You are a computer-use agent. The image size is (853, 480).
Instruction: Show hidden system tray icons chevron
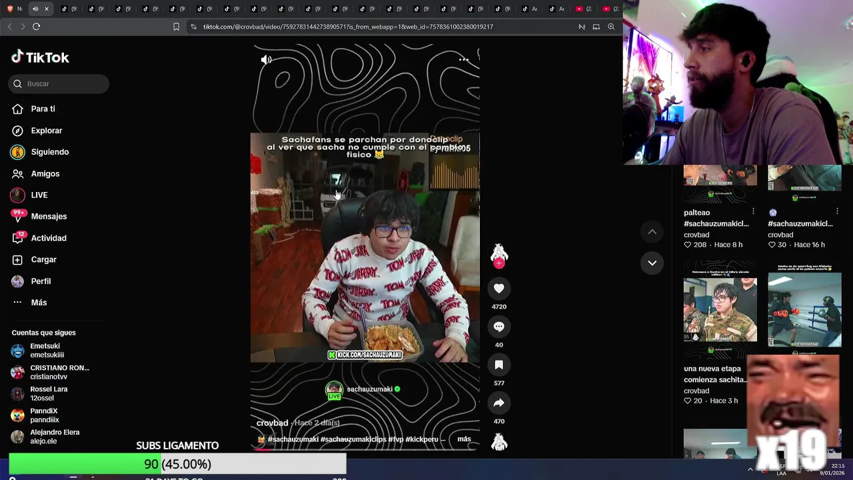[750, 469]
